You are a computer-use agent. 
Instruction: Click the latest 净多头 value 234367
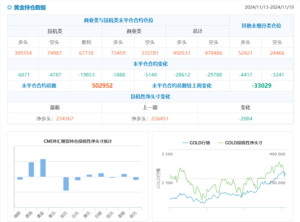65,119
